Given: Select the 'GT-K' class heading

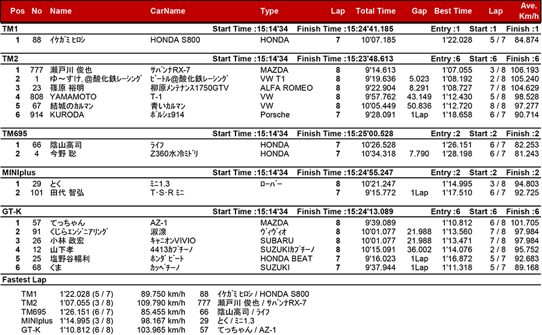Looking at the screenshot, I should (12, 211).
